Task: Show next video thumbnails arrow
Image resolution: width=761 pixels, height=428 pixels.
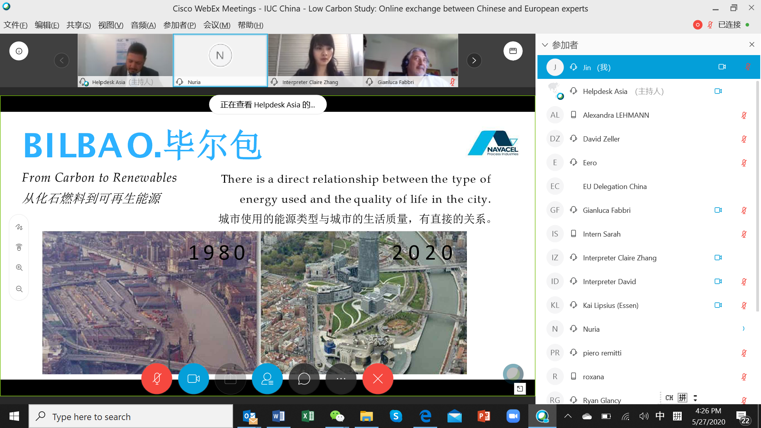Action: [474, 61]
